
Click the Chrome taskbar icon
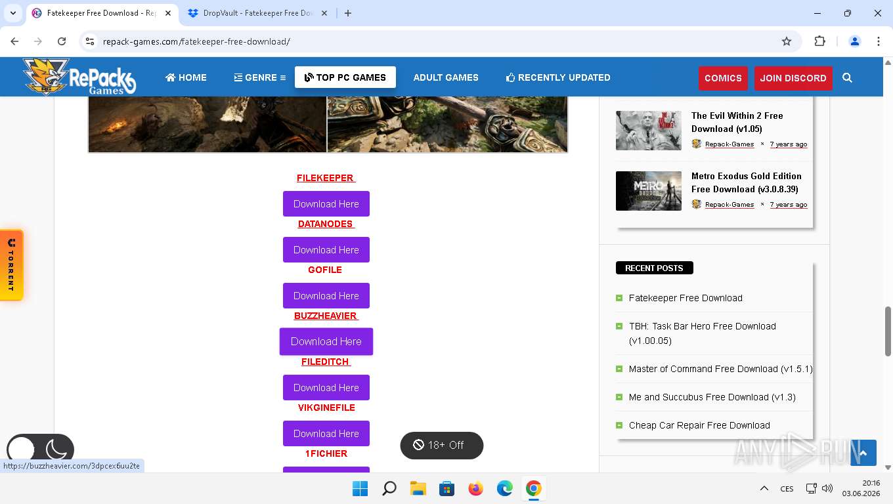(533, 488)
